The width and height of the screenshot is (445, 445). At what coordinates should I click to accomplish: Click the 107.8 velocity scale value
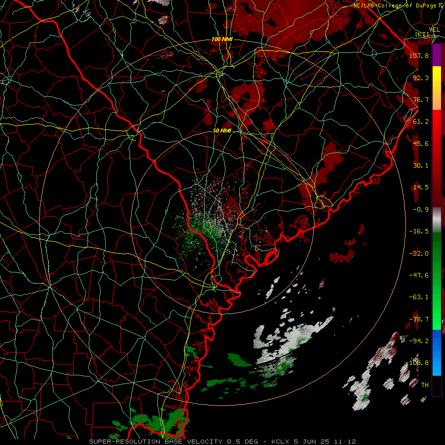[x=419, y=55]
